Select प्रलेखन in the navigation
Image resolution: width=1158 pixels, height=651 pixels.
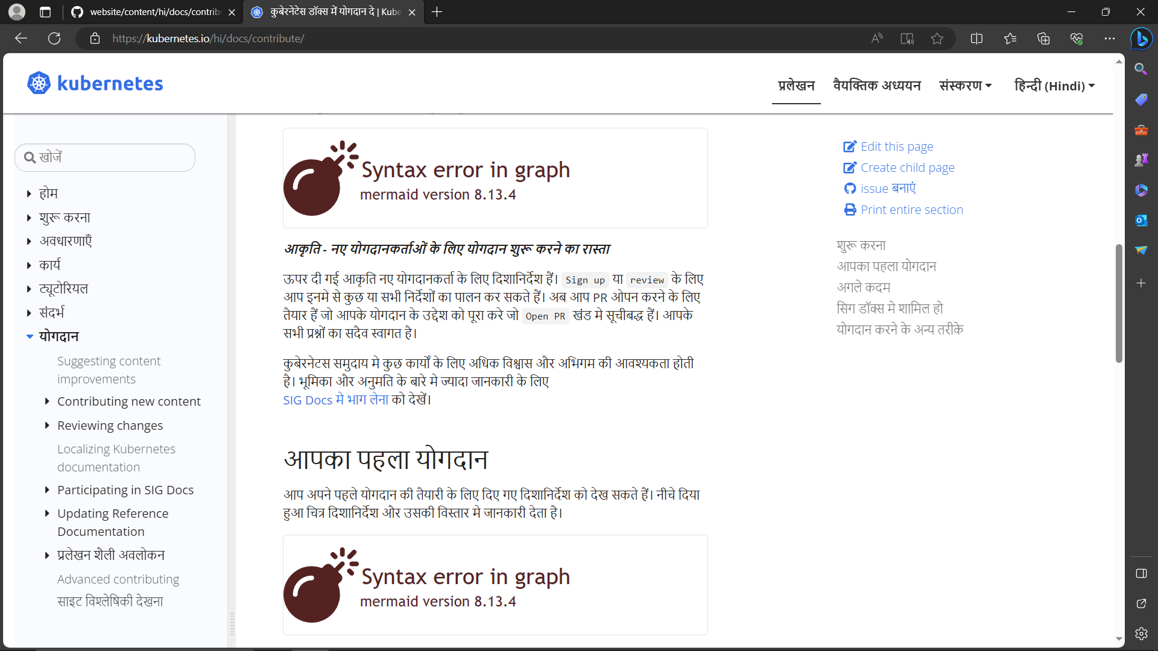(x=796, y=86)
